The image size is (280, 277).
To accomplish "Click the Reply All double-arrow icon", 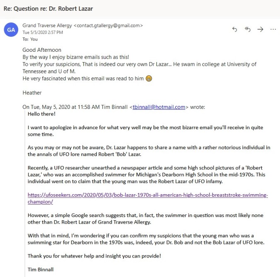I will [x=248, y=29].
